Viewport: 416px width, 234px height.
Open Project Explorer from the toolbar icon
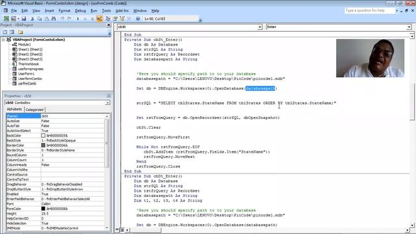click(x=108, y=19)
